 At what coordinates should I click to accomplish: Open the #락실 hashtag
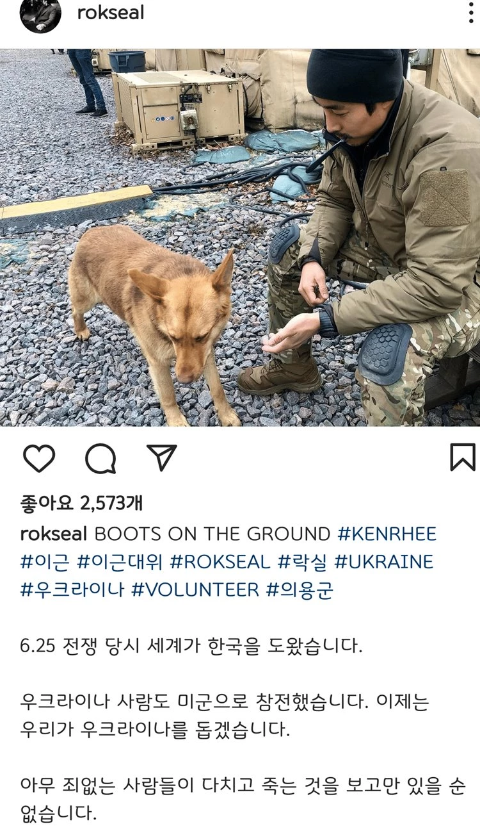coord(302,562)
